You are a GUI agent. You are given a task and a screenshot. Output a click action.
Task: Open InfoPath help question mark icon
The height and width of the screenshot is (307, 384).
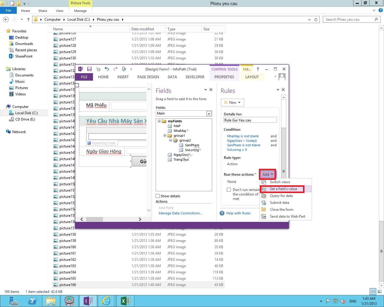(258, 69)
